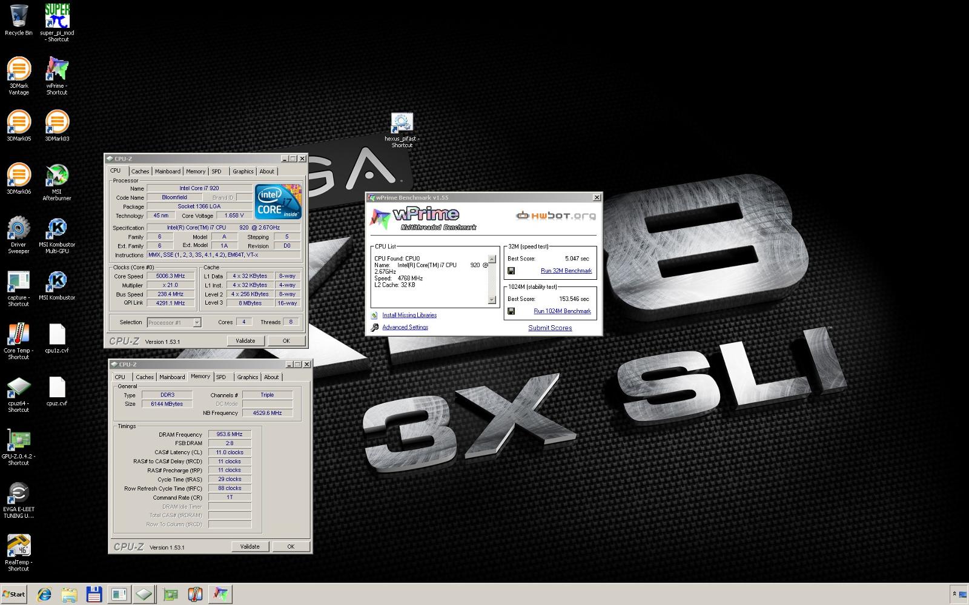969x605 pixels.
Task: Select SPD tab in upper CPU-Z window
Action: coord(216,171)
